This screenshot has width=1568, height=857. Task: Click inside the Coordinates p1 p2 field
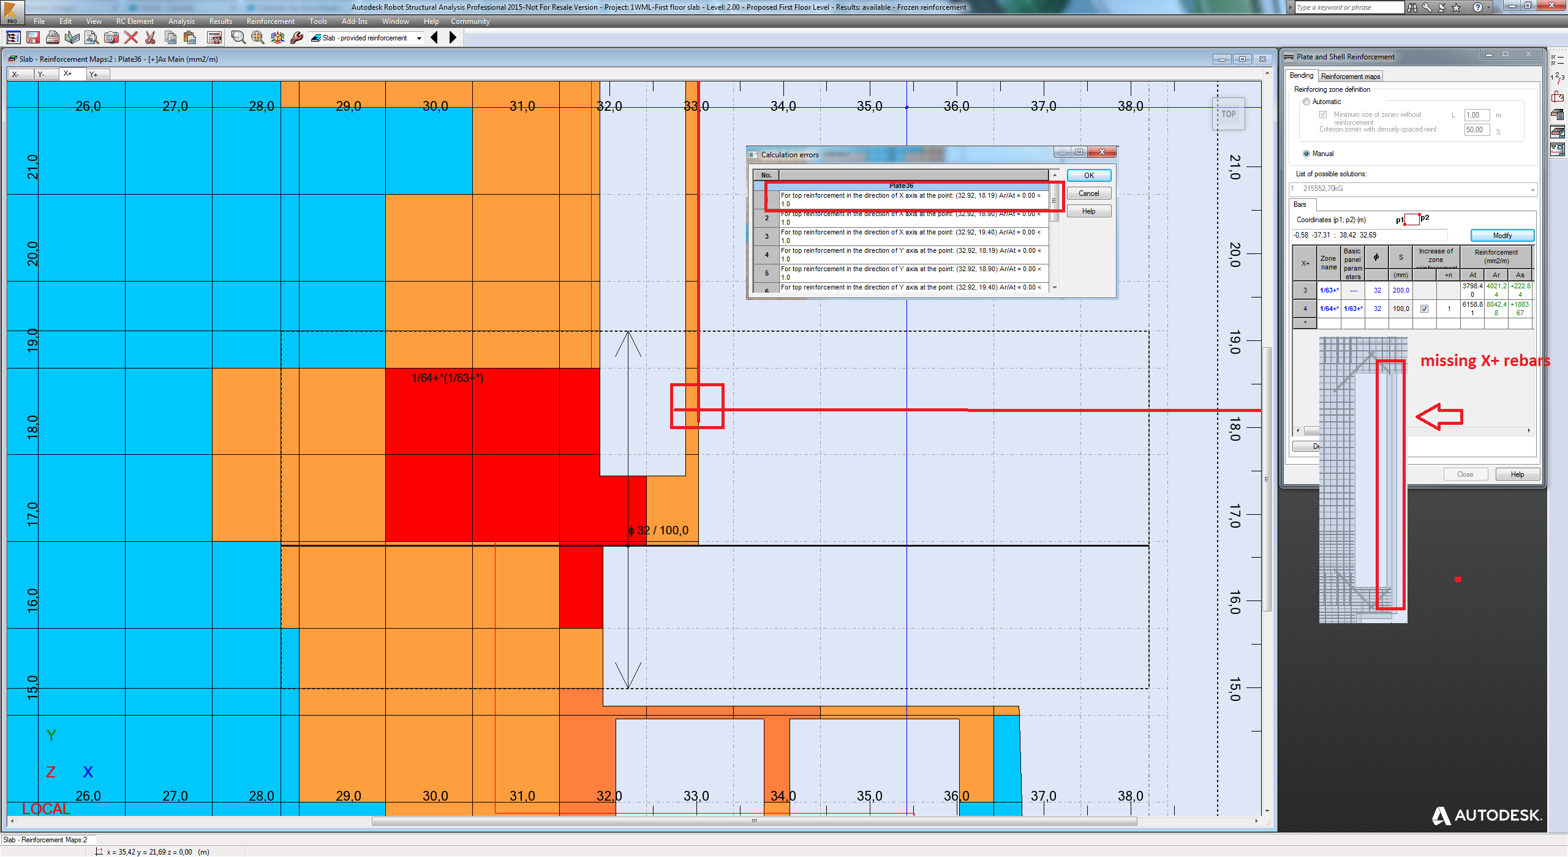coord(1370,234)
